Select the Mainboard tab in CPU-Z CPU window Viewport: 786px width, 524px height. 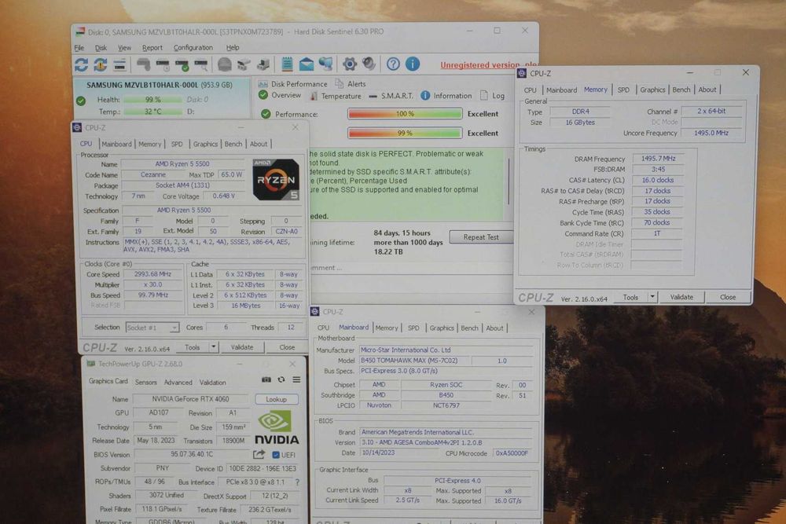pos(117,144)
